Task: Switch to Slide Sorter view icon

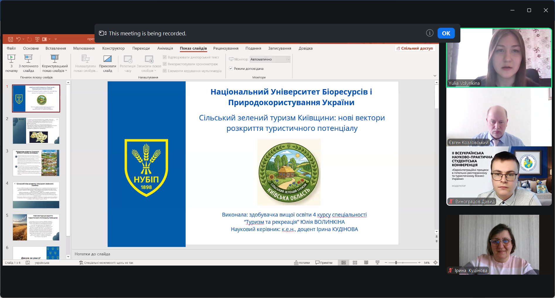Action: [355, 263]
